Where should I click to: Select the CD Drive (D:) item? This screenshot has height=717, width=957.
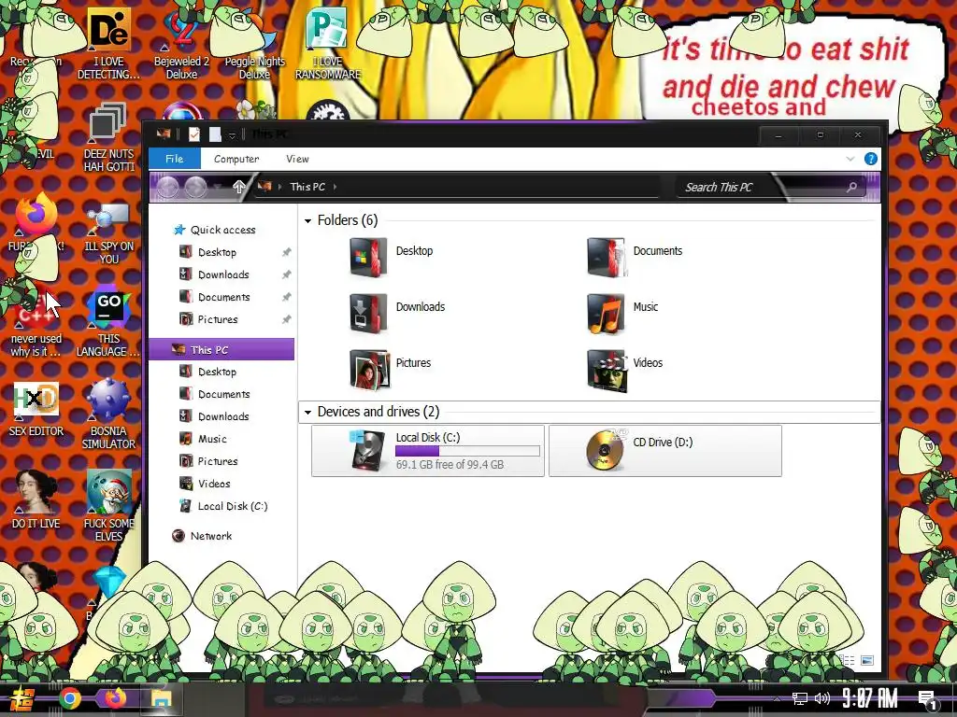pyautogui.click(x=665, y=451)
